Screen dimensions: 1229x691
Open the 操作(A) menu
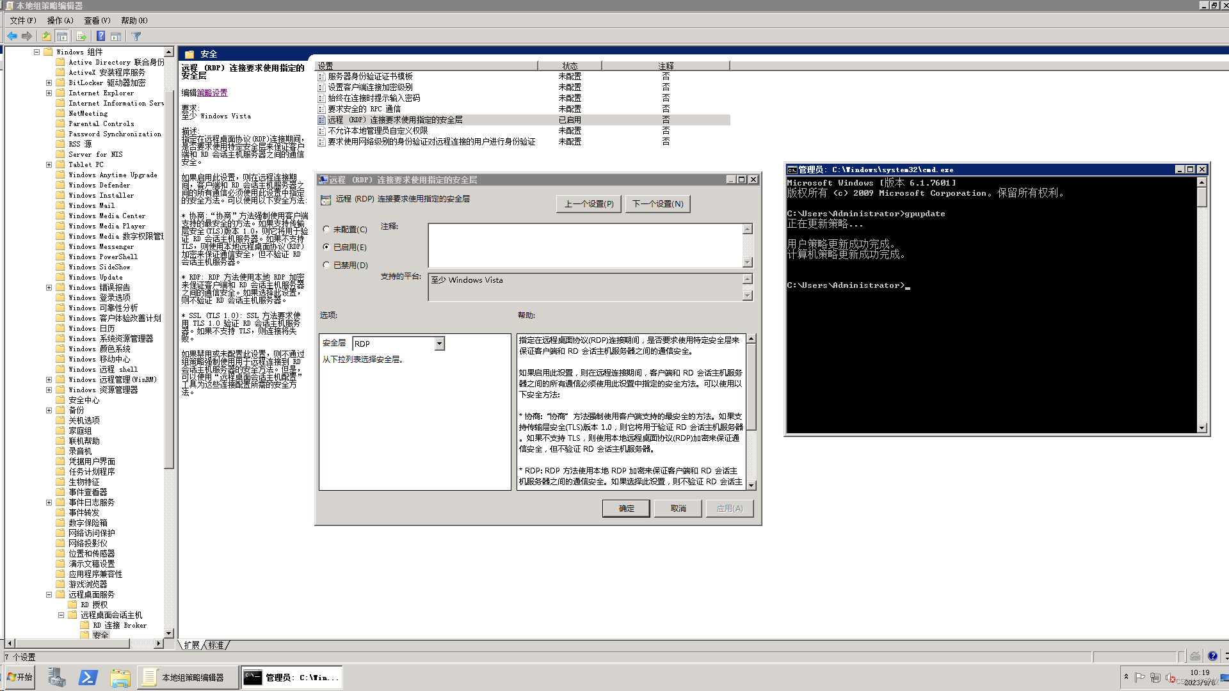60,20
